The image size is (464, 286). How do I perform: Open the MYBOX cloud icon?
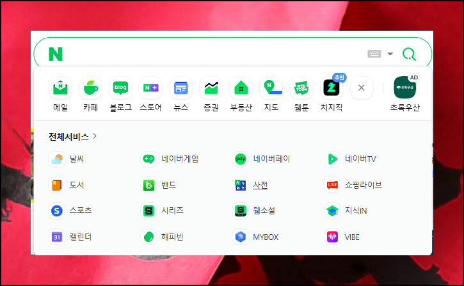click(x=241, y=237)
